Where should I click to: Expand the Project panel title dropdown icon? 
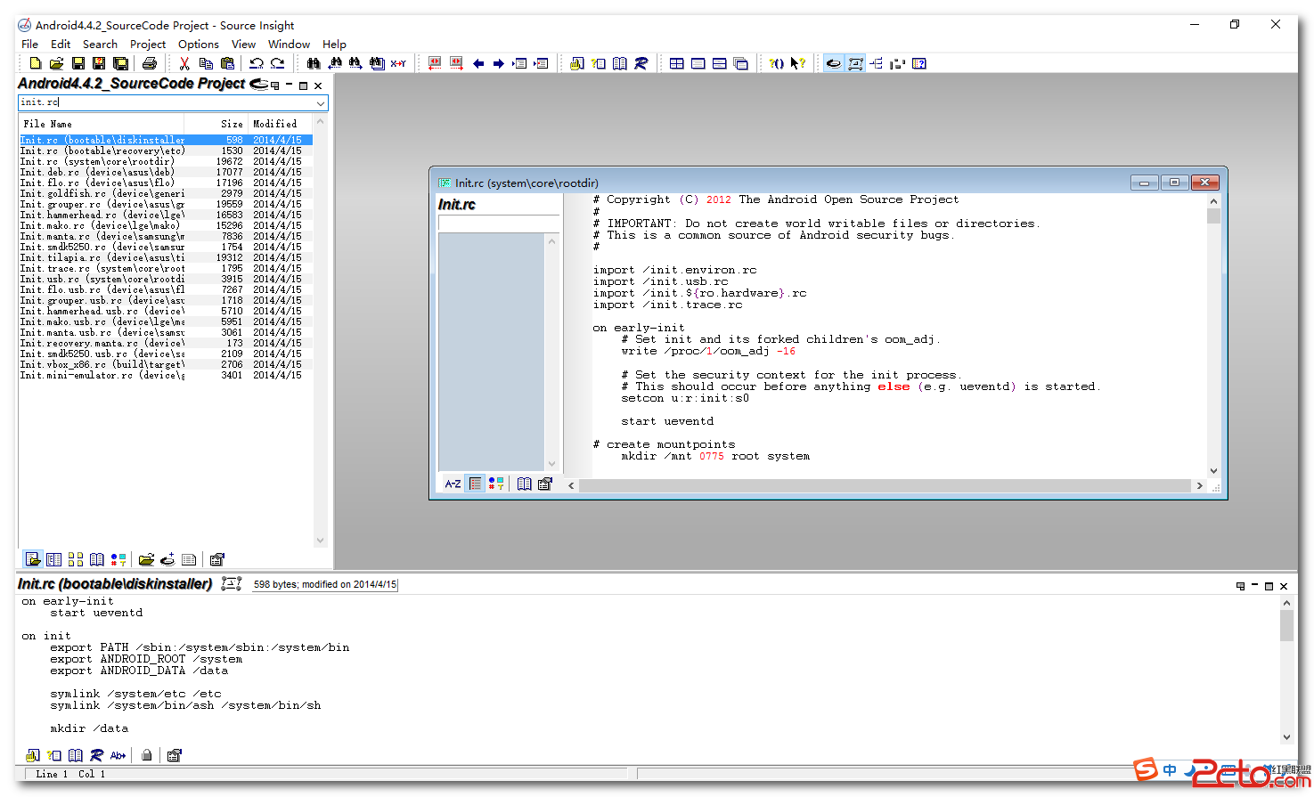pos(259,85)
